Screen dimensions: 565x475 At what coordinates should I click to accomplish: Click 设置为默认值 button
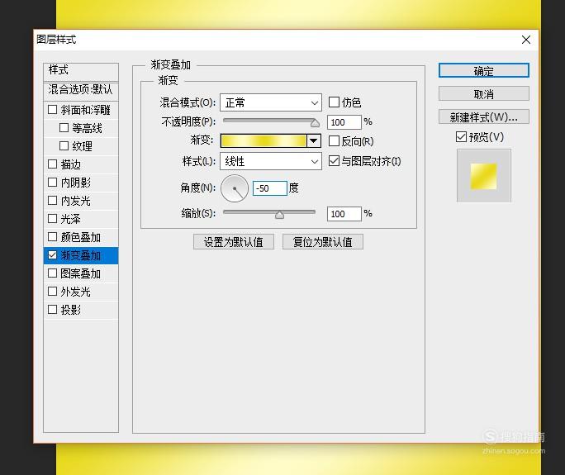234,241
